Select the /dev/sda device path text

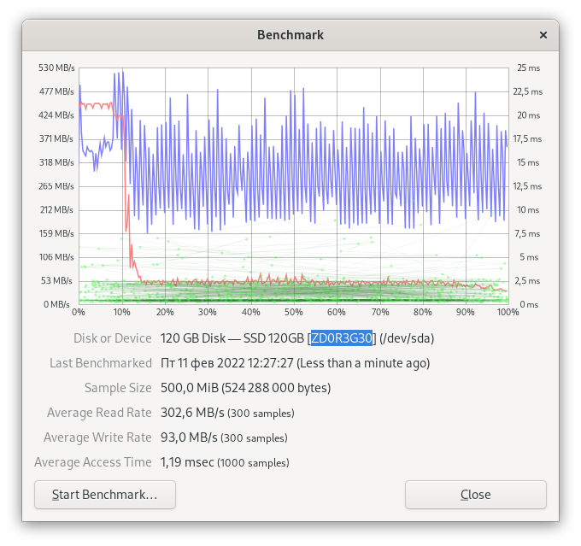(407, 338)
